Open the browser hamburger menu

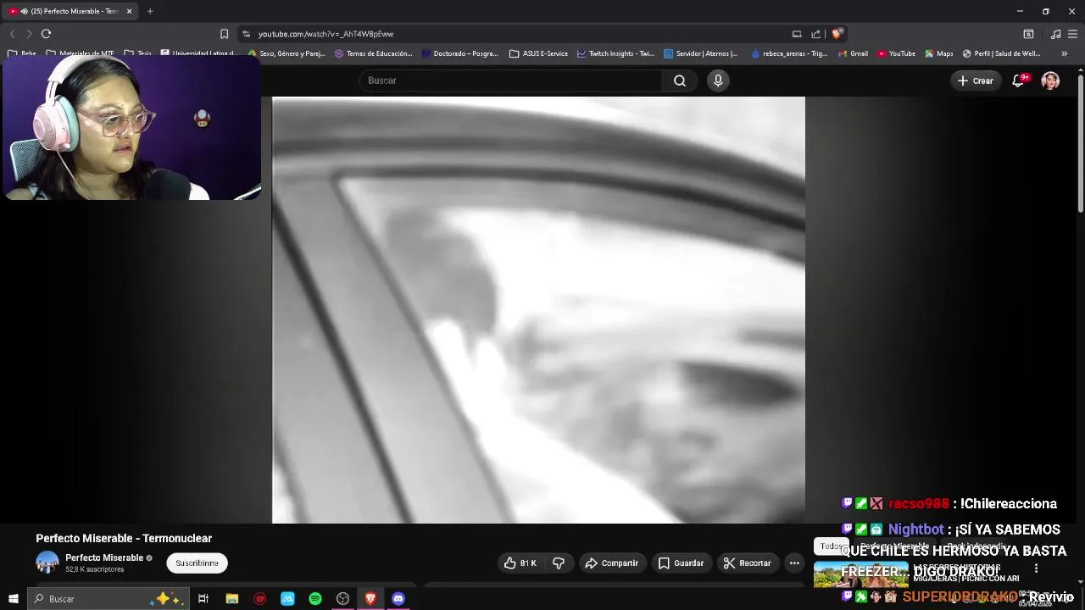tap(1073, 34)
